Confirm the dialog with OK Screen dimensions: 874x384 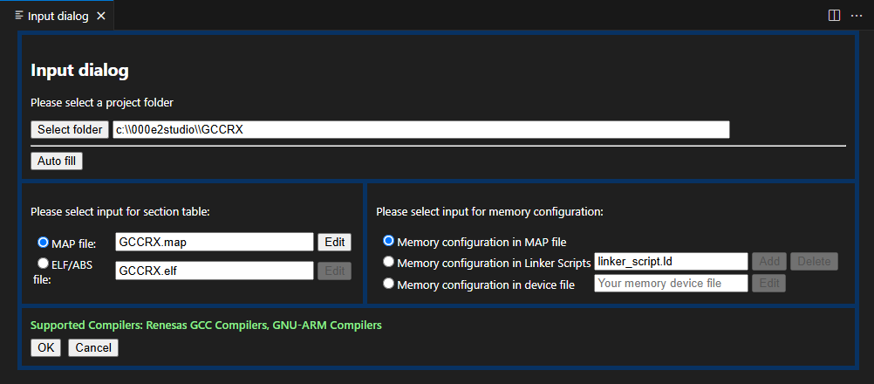45,347
